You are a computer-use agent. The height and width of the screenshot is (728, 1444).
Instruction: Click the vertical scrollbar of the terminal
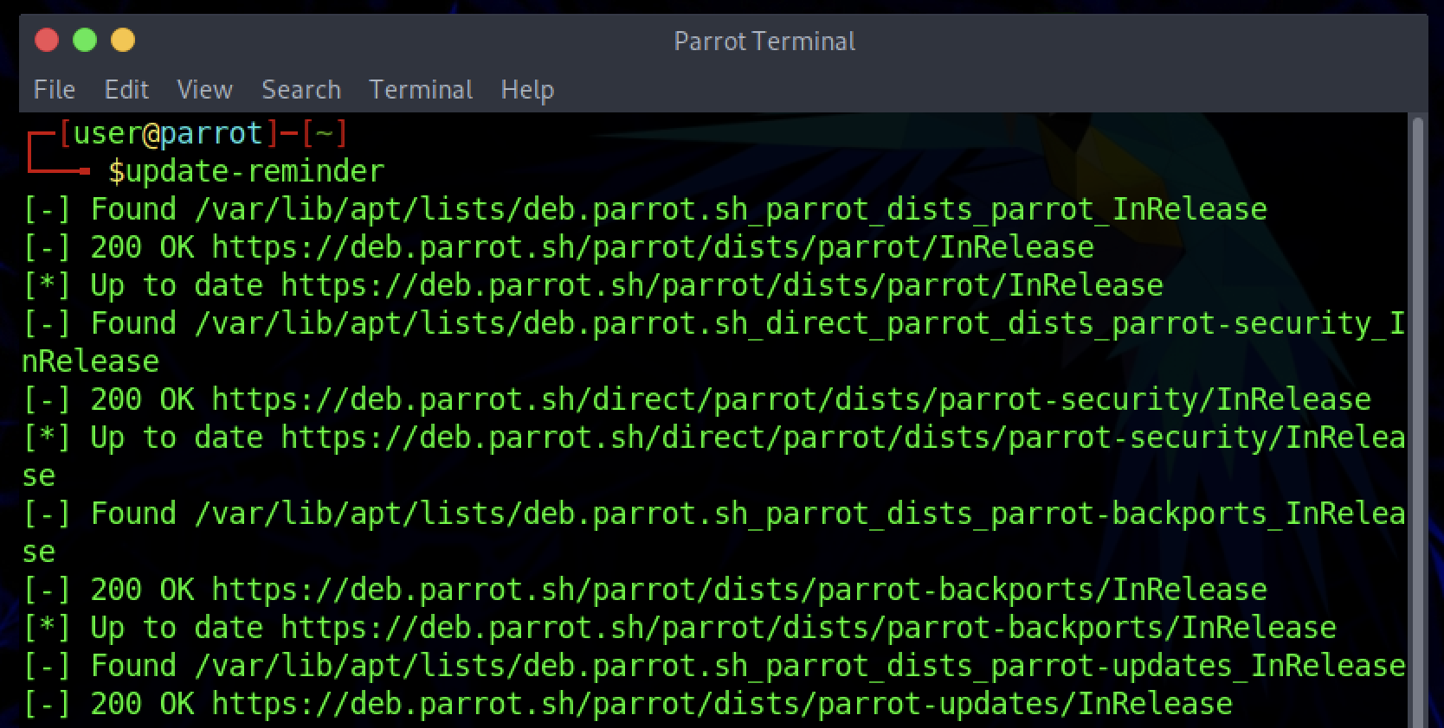[1417, 421]
